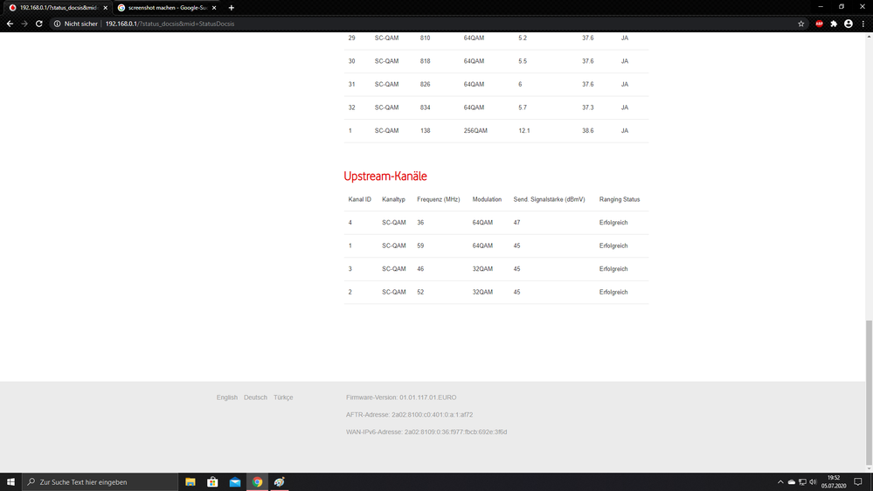
Task: Click the Modulation upstream column header
Action: [x=487, y=199]
